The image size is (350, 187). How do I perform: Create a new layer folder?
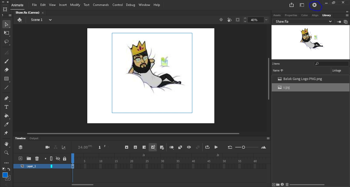coord(29,158)
